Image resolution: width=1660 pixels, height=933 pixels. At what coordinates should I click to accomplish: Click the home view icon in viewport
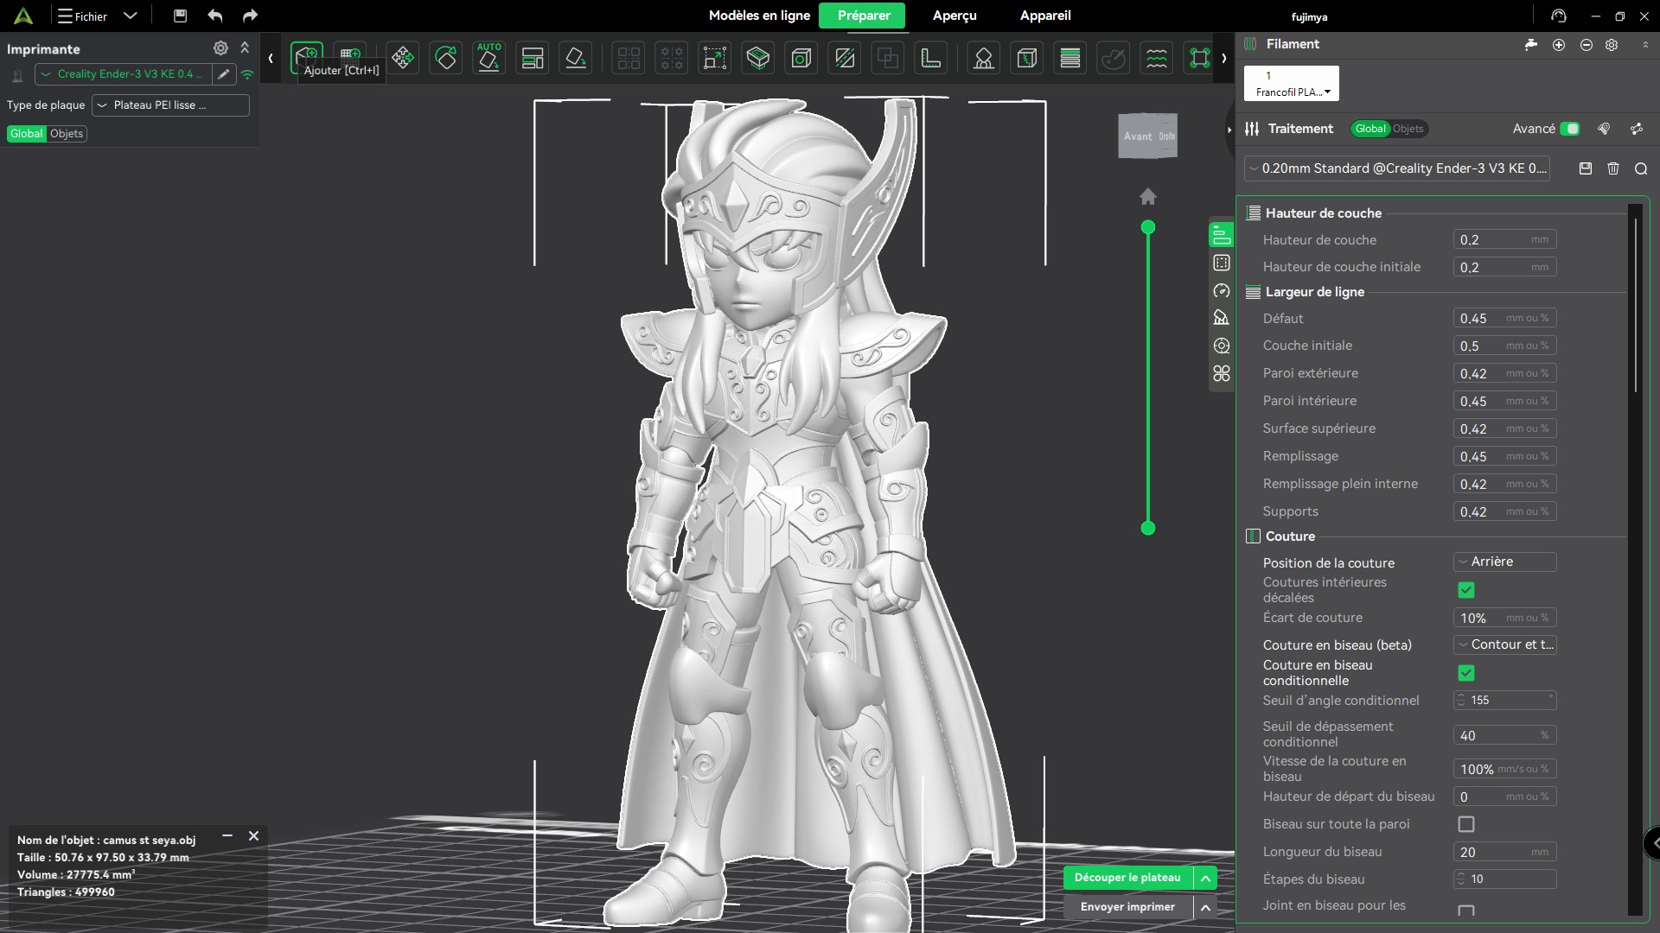[1148, 197]
